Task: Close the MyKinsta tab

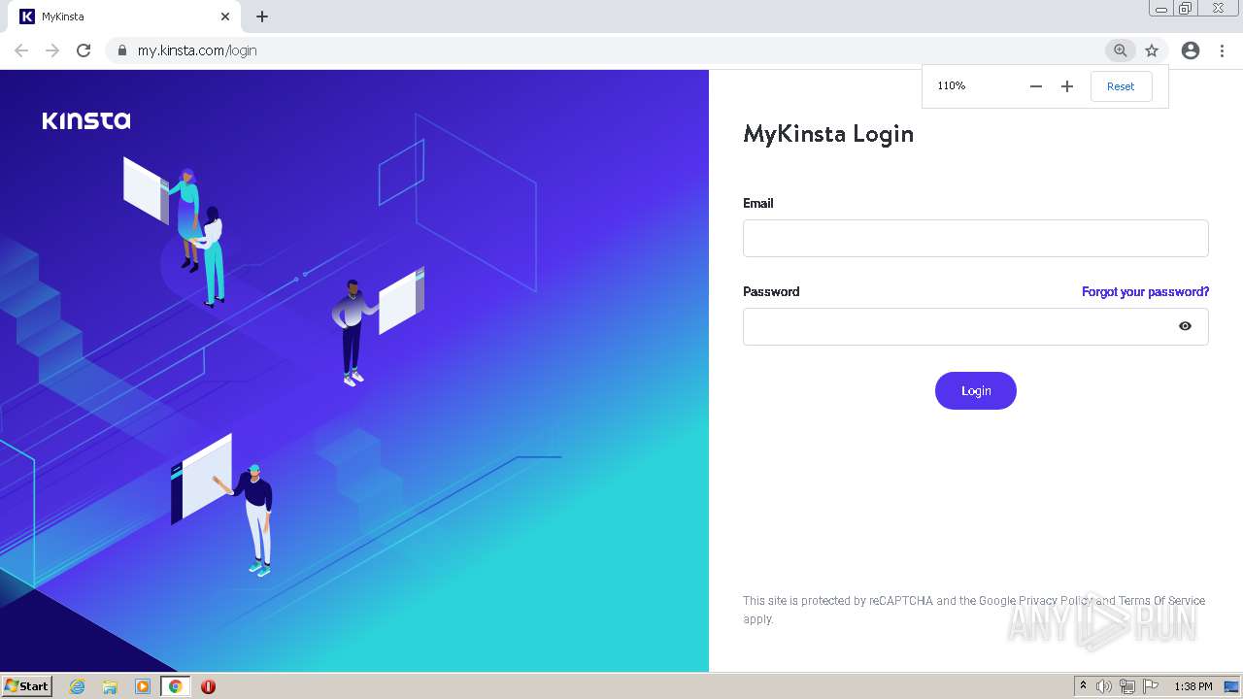Action: click(x=225, y=17)
